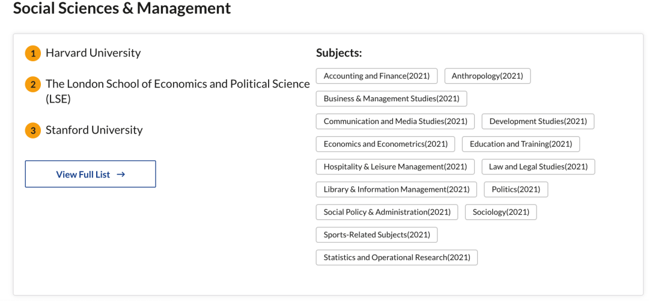Image resolution: width=649 pixels, height=301 pixels.
Task: Select Anthropology(2021) subject tag
Action: [x=487, y=76]
